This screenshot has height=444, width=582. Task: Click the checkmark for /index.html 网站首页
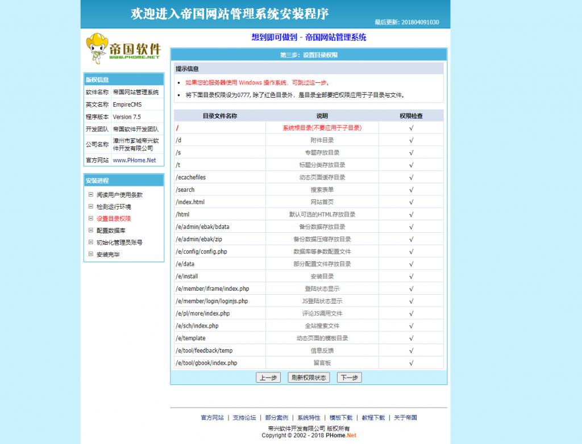pos(410,202)
